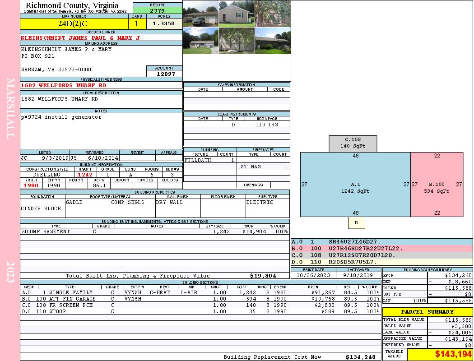Viewport: 474px width, 361px height.
Task: Open the bottom-right house porch photo
Action: 273,41
